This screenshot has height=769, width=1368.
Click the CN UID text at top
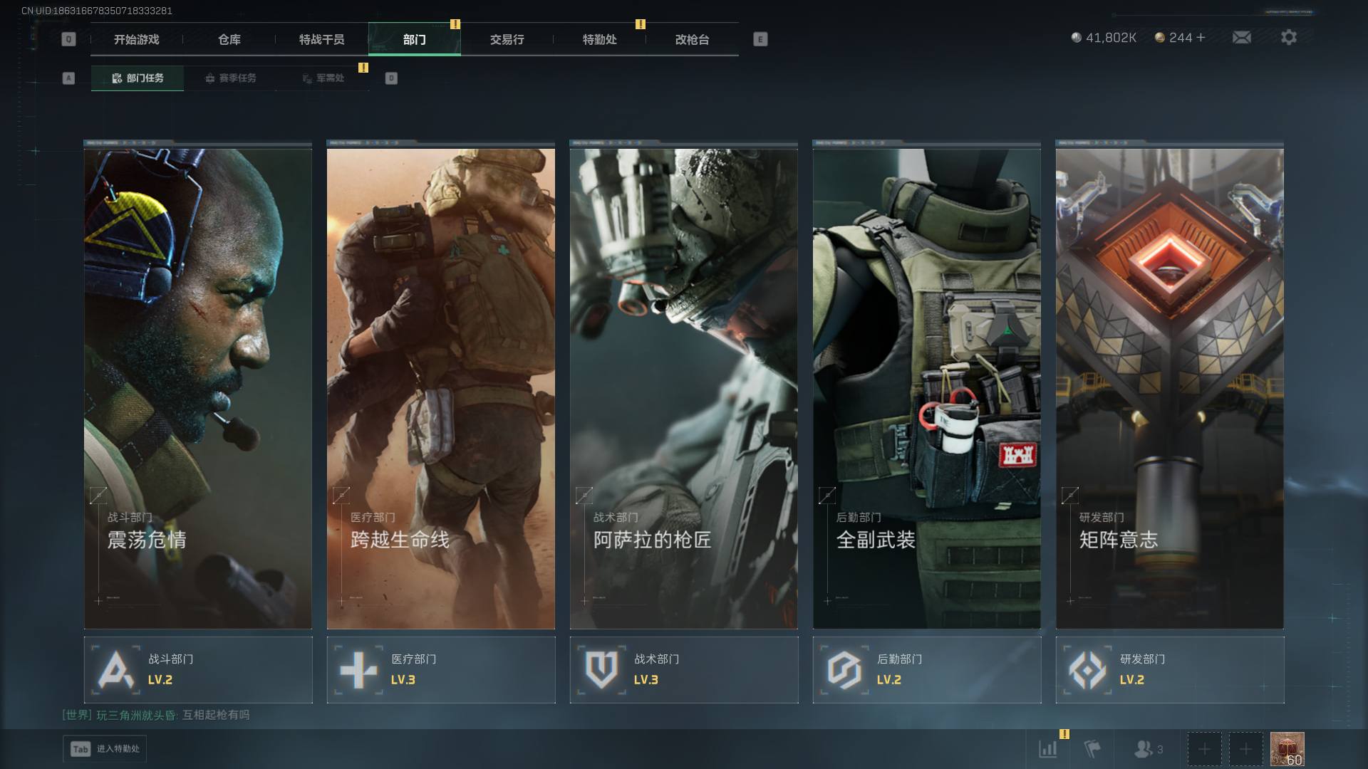coord(97,11)
